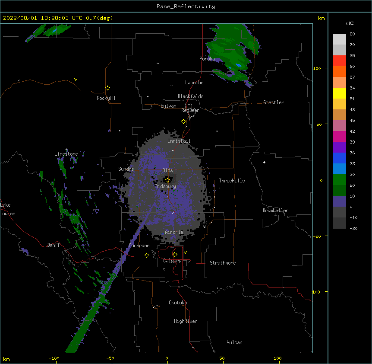Click the Stettler town label

tap(274, 102)
